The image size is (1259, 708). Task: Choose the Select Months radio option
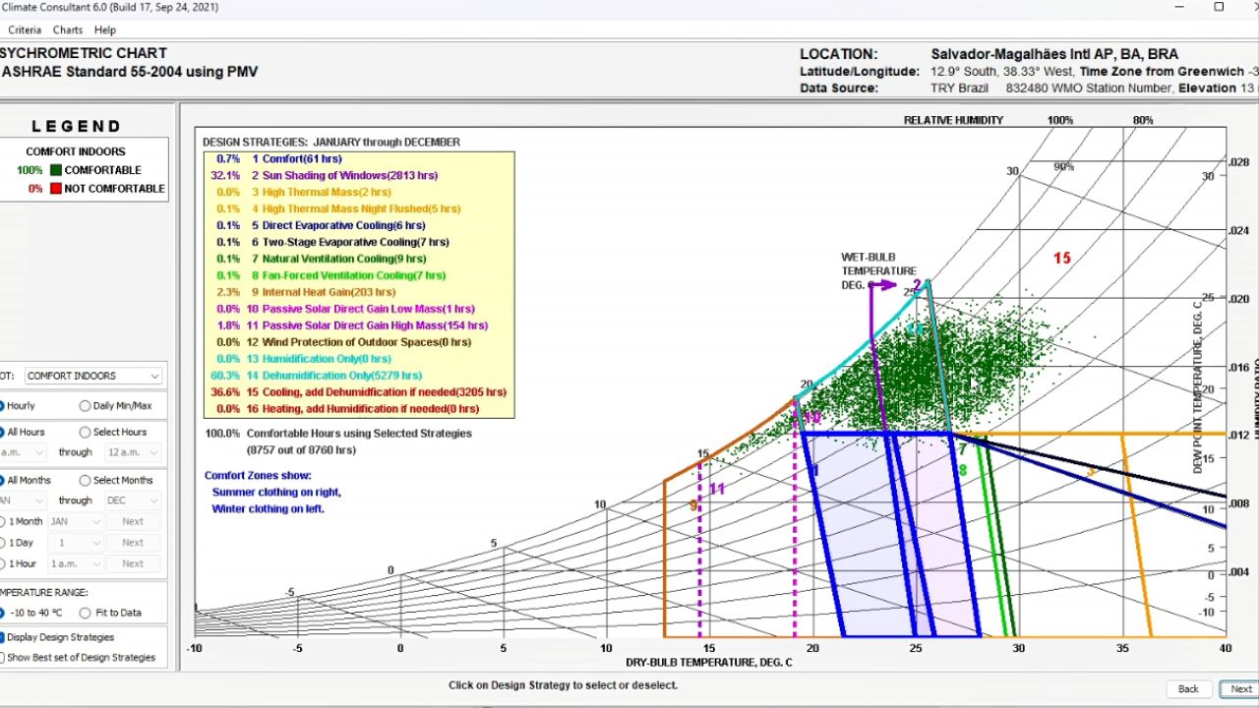click(x=86, y=480)
